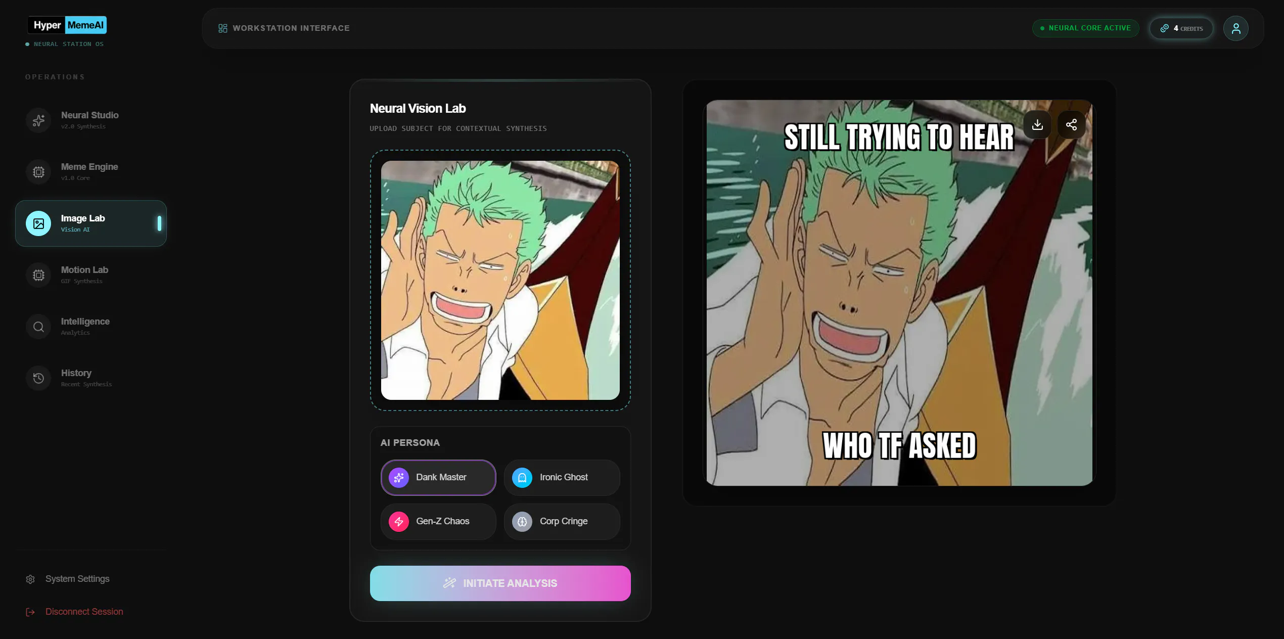This screenshot has width=1284, height=639.
Task: Click the Neural Station OS text
Action: [x=69, y=44]
